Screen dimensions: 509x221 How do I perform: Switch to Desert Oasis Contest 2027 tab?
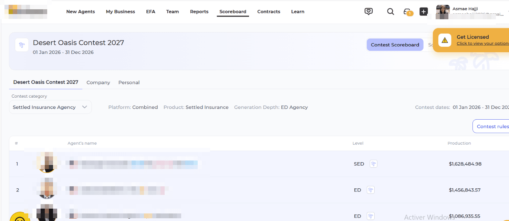pos(46,82)
